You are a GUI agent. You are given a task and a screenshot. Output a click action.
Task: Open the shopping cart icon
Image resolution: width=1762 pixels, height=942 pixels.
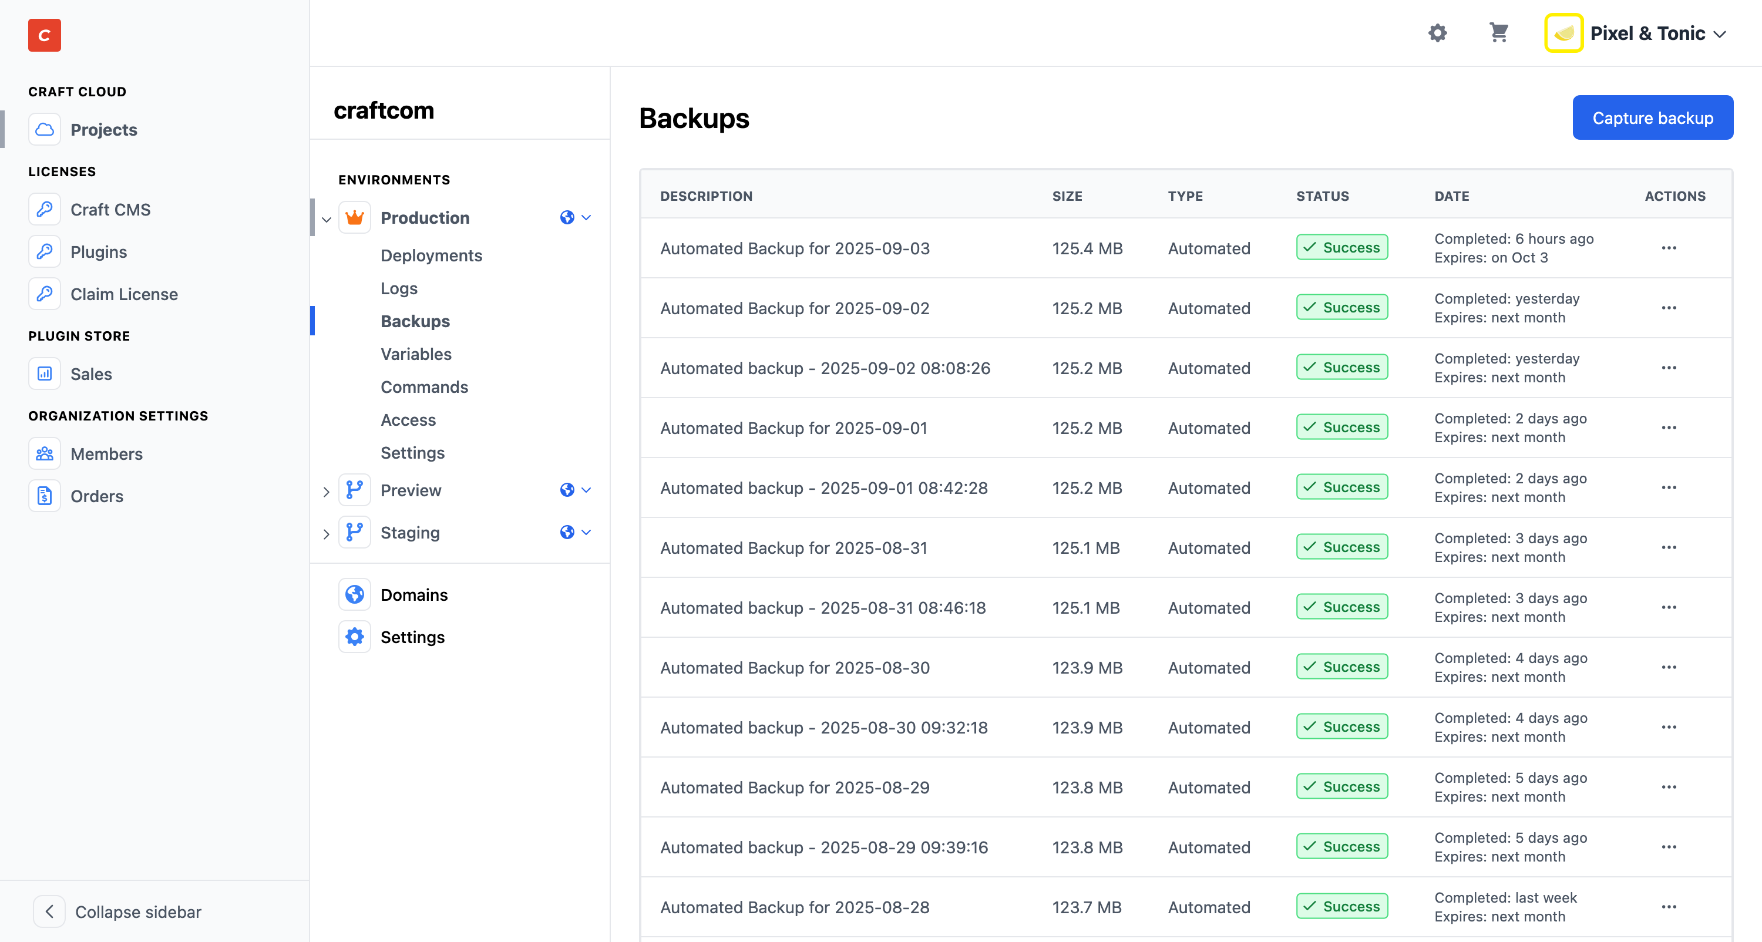click(1499, 33)
